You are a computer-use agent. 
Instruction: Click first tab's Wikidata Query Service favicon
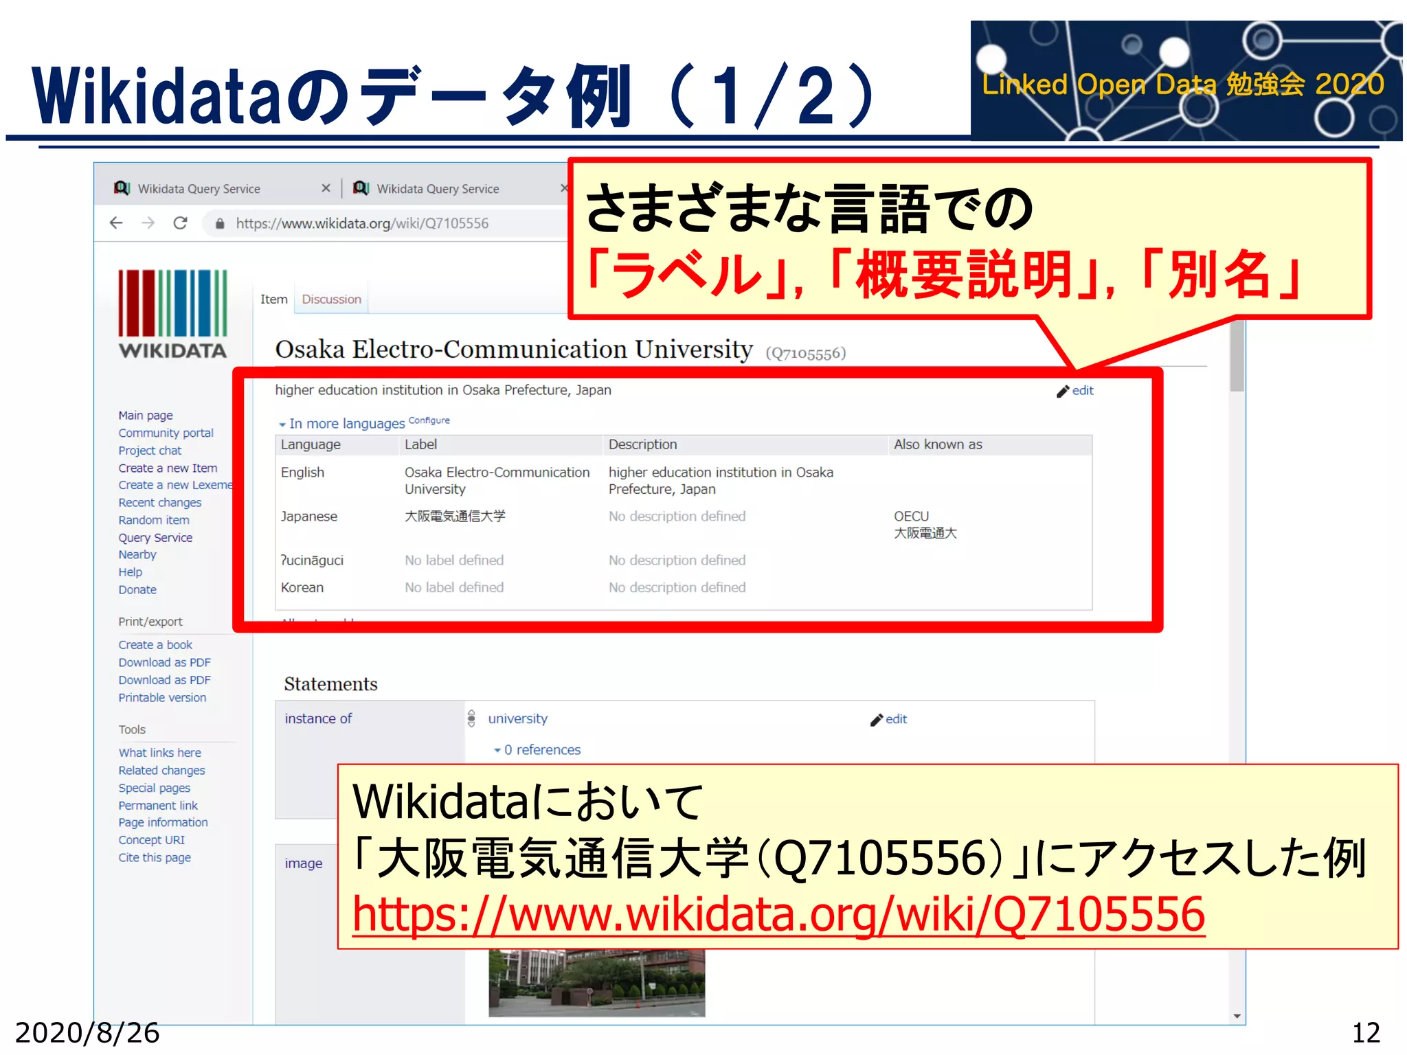coord(122,188)
